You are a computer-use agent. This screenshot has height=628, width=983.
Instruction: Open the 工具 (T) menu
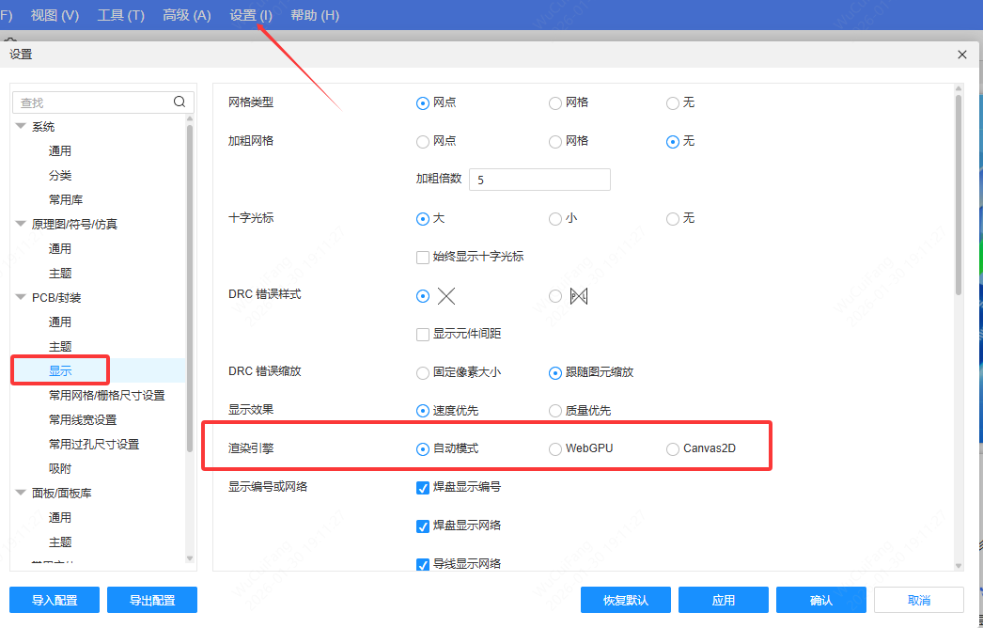121,15
